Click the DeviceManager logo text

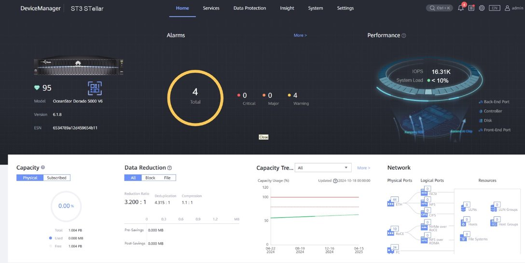[x=41, y=8]
